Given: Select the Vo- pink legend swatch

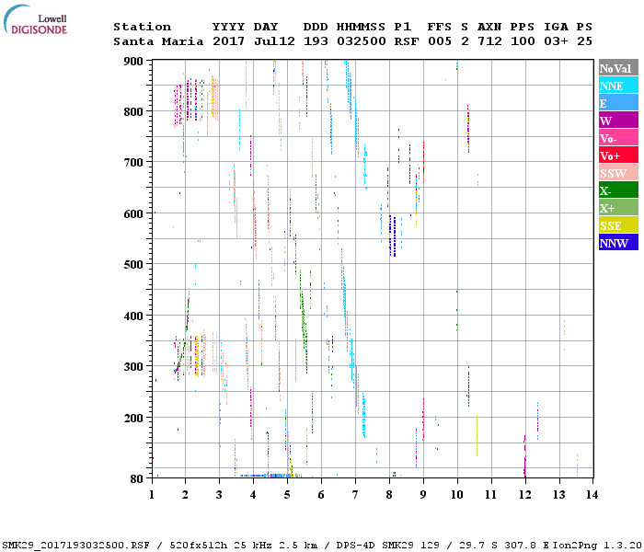Looking at the screenshot, I should click(618, 138).
